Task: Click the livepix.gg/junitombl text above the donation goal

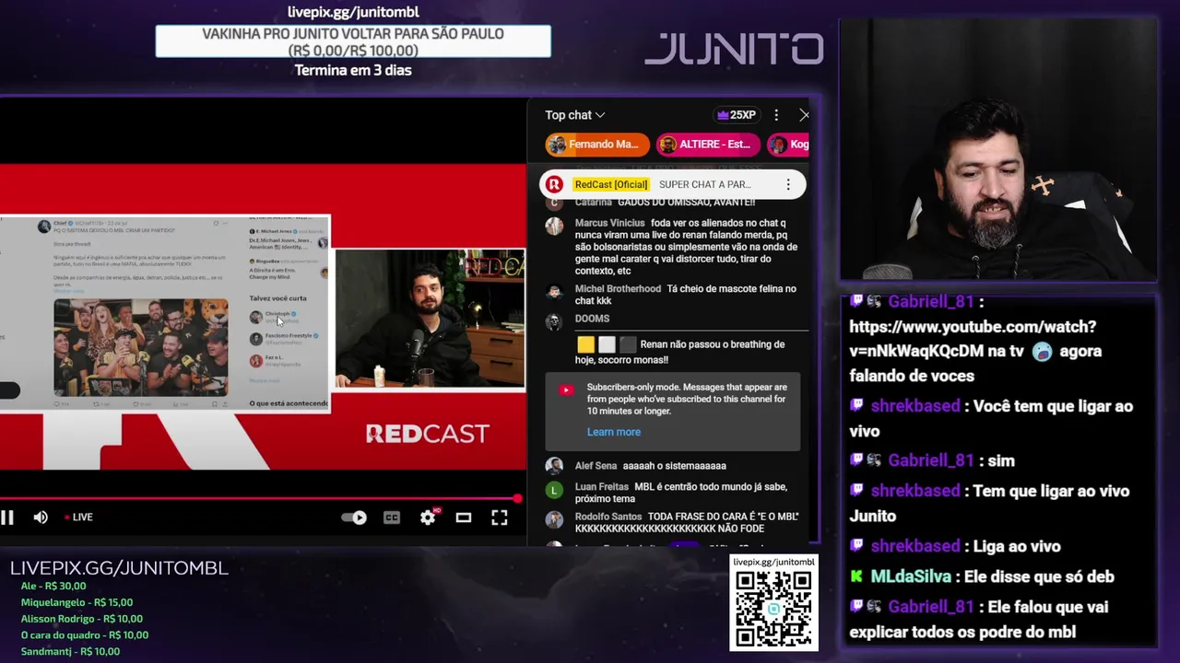Action: coord(353,12)
